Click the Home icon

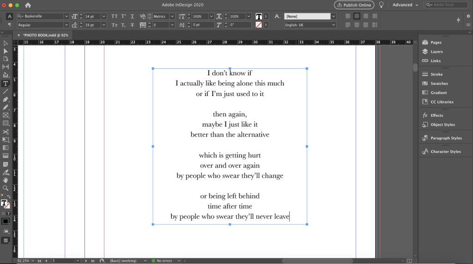click(28, 5)
